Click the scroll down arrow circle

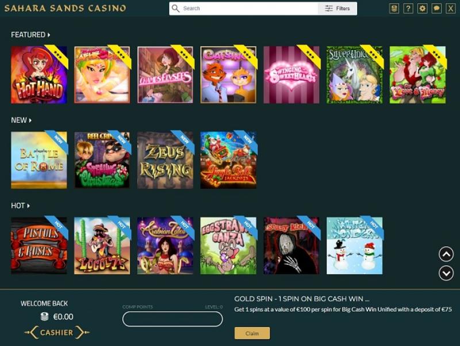click(446, 273)
